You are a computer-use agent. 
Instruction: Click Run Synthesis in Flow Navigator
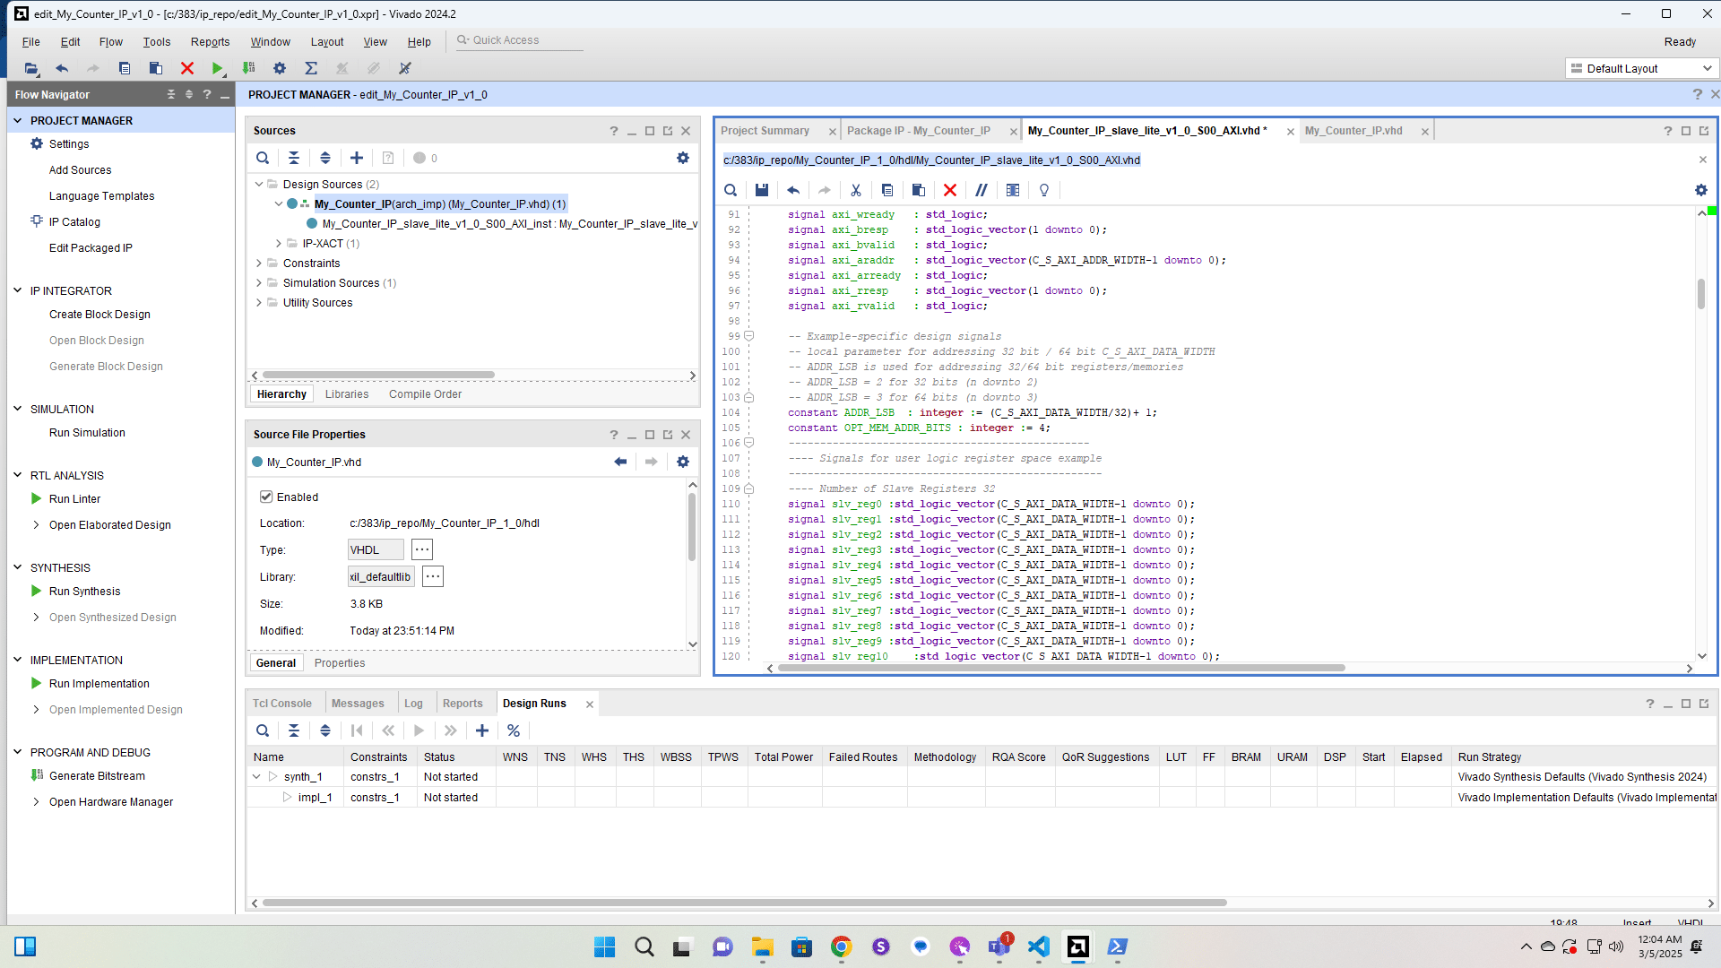[x=84, y=592]
